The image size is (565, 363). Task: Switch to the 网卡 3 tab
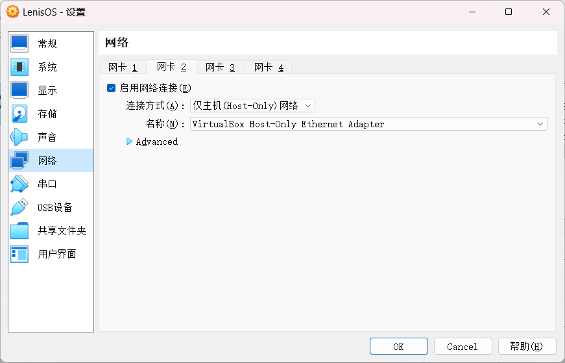(x=220, y=67)
